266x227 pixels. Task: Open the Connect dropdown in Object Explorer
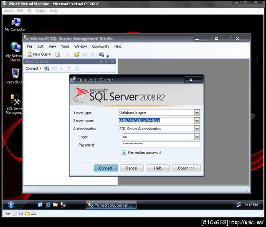click(33, 68)
